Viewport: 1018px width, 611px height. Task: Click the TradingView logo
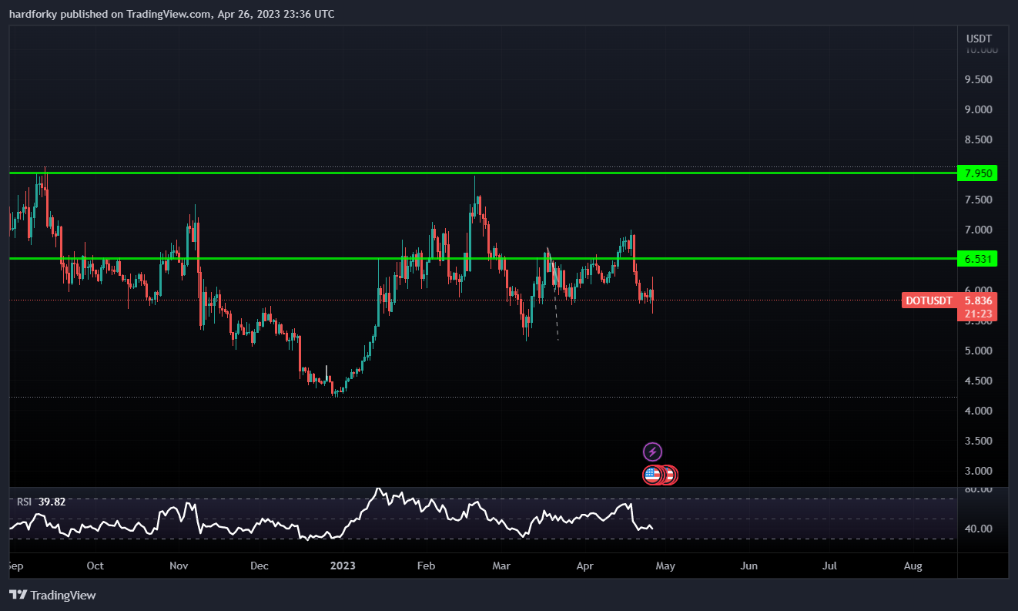click(52, 595)
